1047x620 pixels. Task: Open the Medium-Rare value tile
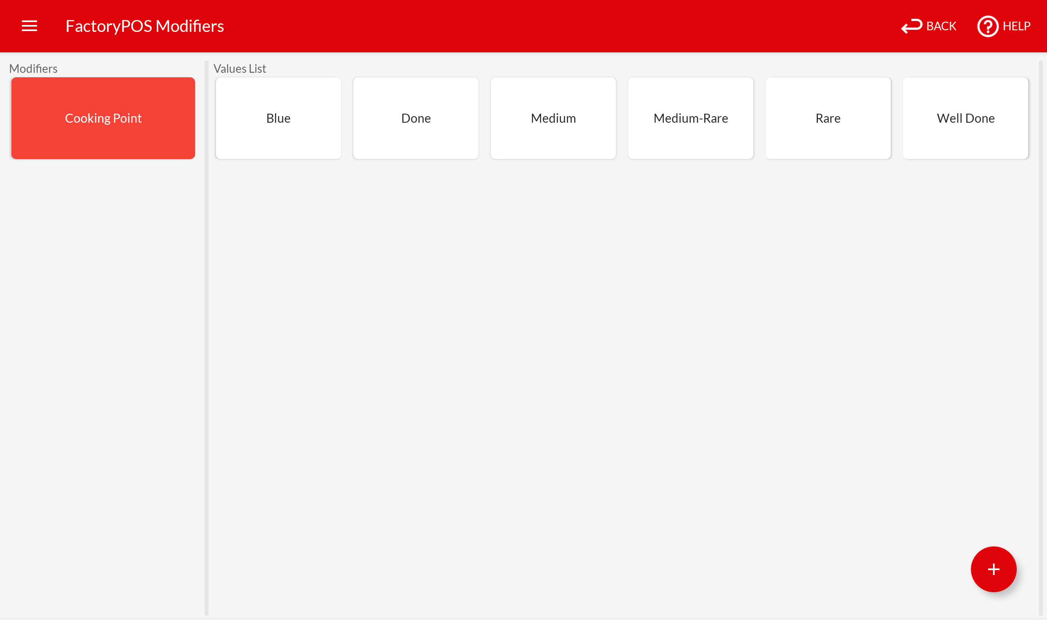(691, 118)
